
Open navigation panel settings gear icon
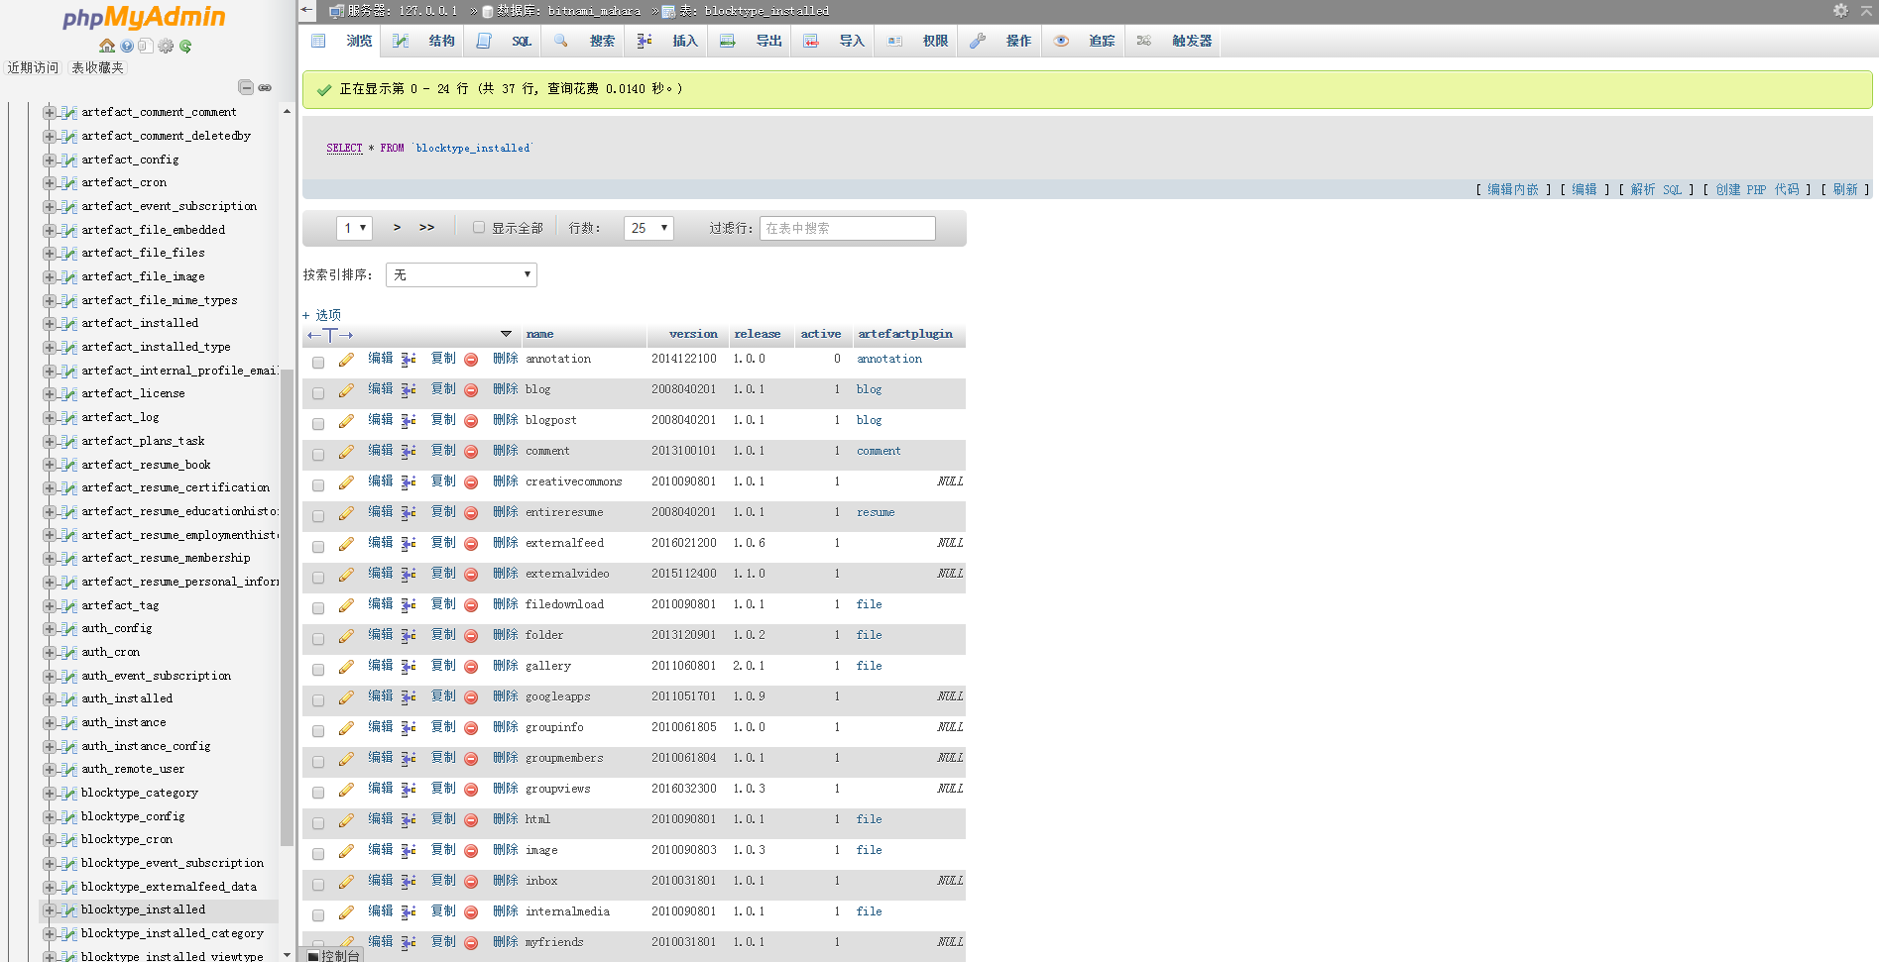pos(166,46)
